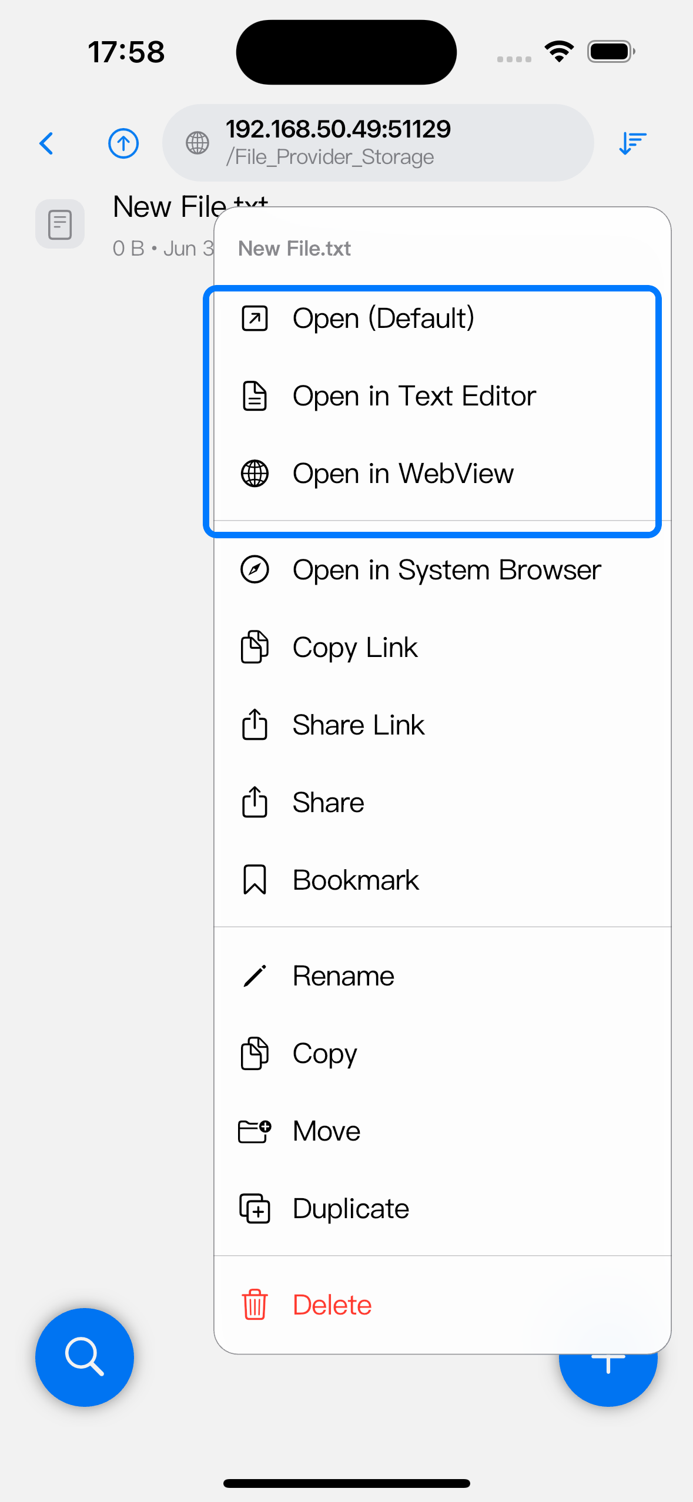Viewport: 693px width, 1502px height.
Task: Tap the red Delete trash option
Action: tap(442, 1305)
